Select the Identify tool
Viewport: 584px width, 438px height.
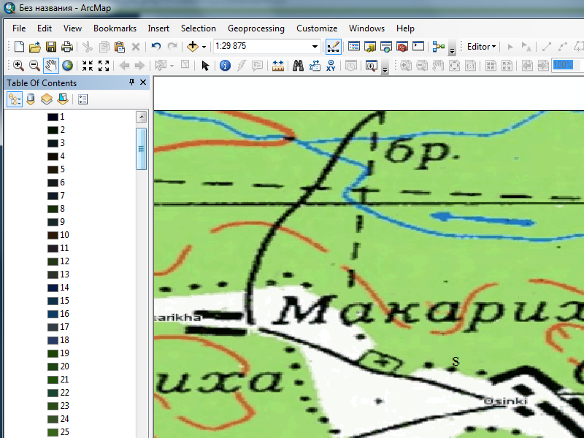[x=225, y=66]
